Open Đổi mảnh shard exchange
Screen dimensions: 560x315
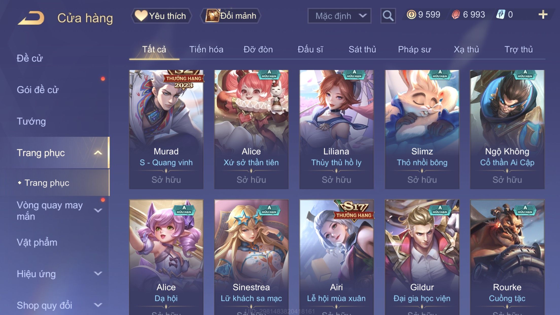pos(231,16)
